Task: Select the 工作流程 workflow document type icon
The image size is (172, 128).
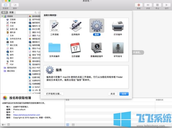Action: tap(55, 26)
